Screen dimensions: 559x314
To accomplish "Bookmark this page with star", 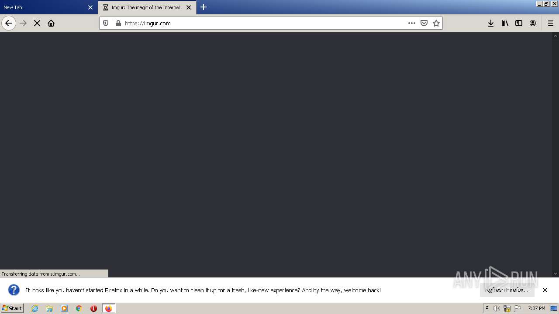I will point(436,23).
